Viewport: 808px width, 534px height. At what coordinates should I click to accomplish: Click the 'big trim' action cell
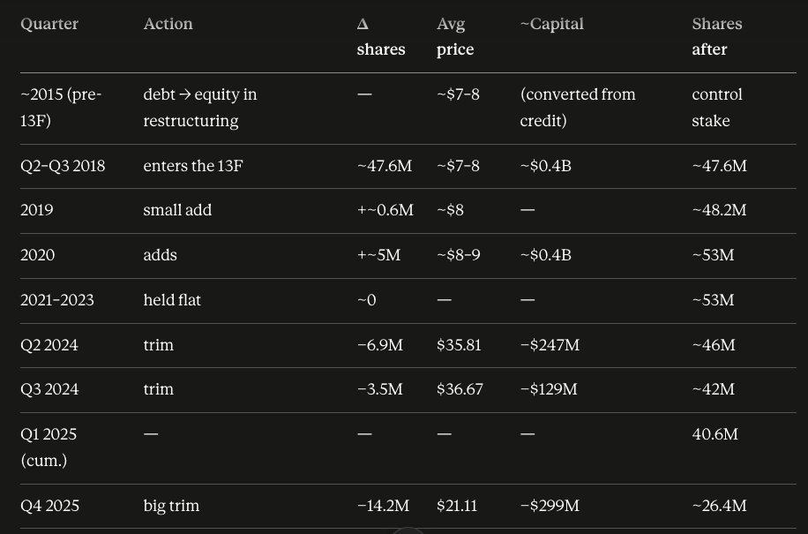[171, 506]
